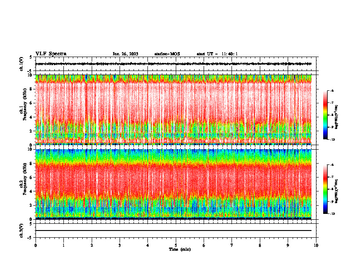
Task: Click time-axis tick label "7" minutes
Action: point(232,245)
